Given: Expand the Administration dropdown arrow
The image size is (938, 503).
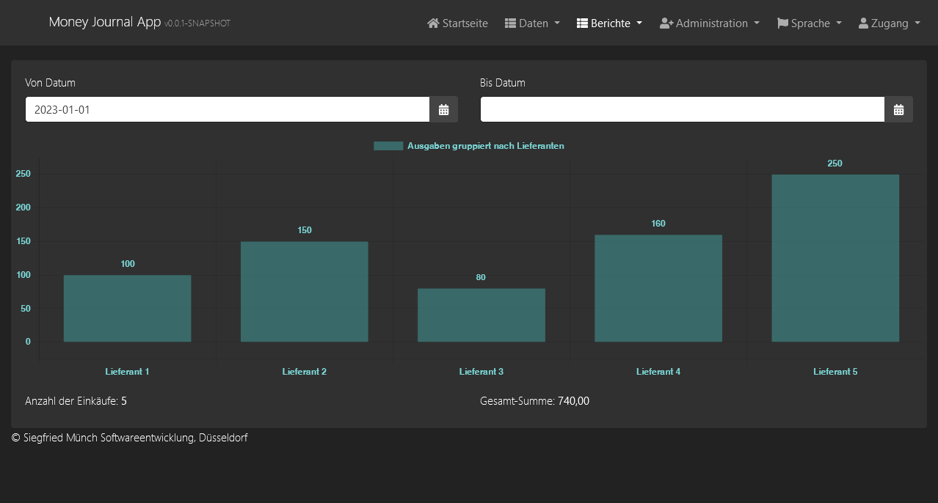Looking at the screenshot, I should pyautogui.click(x=757, y=23).
